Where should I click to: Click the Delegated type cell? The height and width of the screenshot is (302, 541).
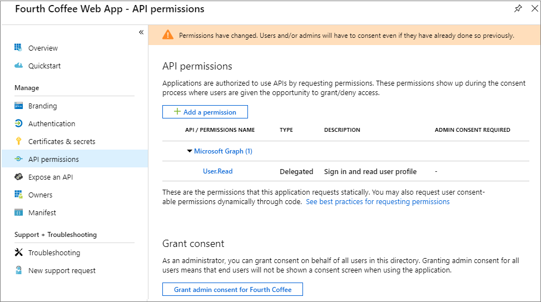(296, 171)
